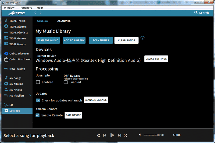Screen dimensions: 215x143
Task: Switch to the Accounts tab
Action: (x=64, y=21)
